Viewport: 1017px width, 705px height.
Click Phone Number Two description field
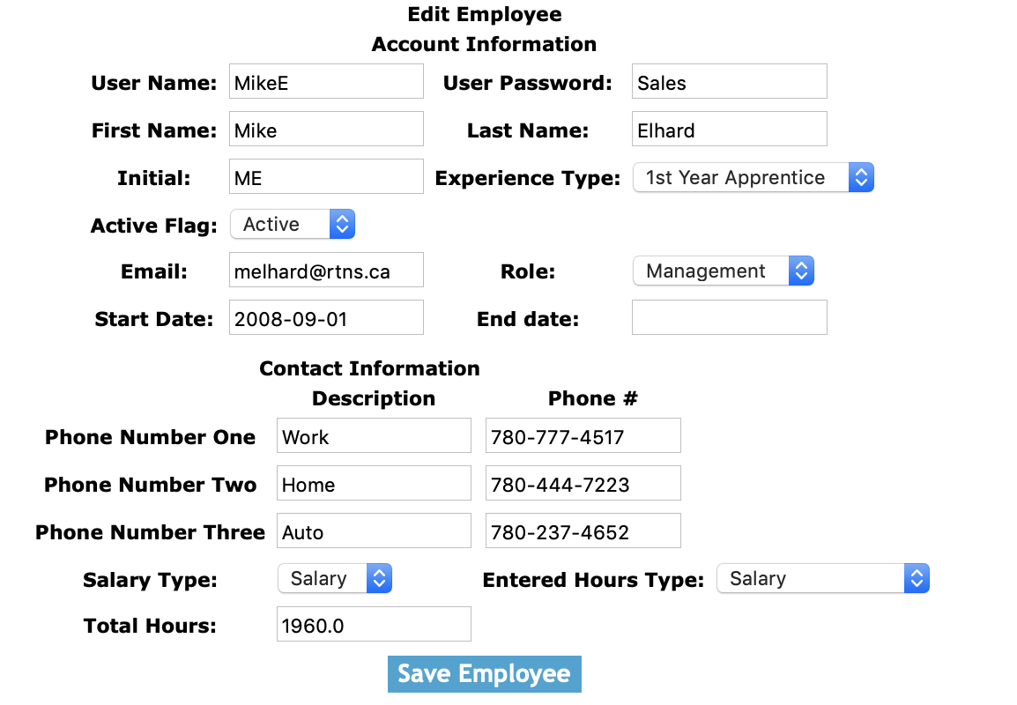374,484
